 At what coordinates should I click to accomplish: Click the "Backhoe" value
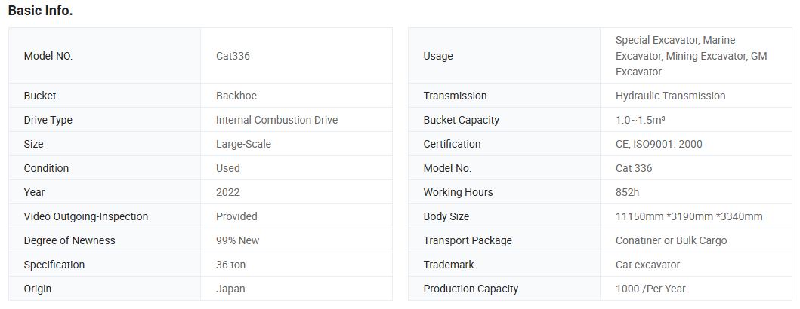[x=236, y=96]
